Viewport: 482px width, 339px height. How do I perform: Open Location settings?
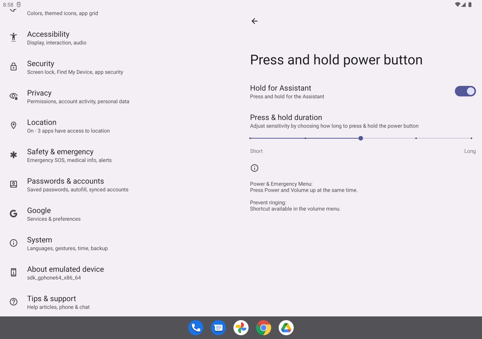(120, 126)
